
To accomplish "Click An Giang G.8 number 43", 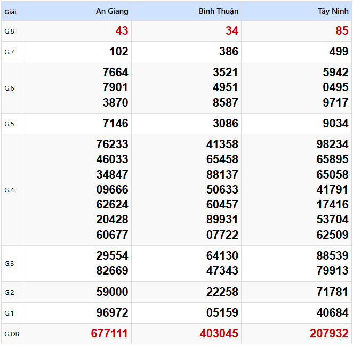I will pyautogui.click(x=122, y=30).
